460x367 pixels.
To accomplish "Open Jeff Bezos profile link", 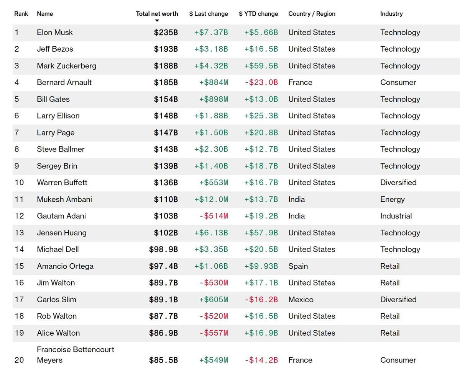I will tap(55, 49).
